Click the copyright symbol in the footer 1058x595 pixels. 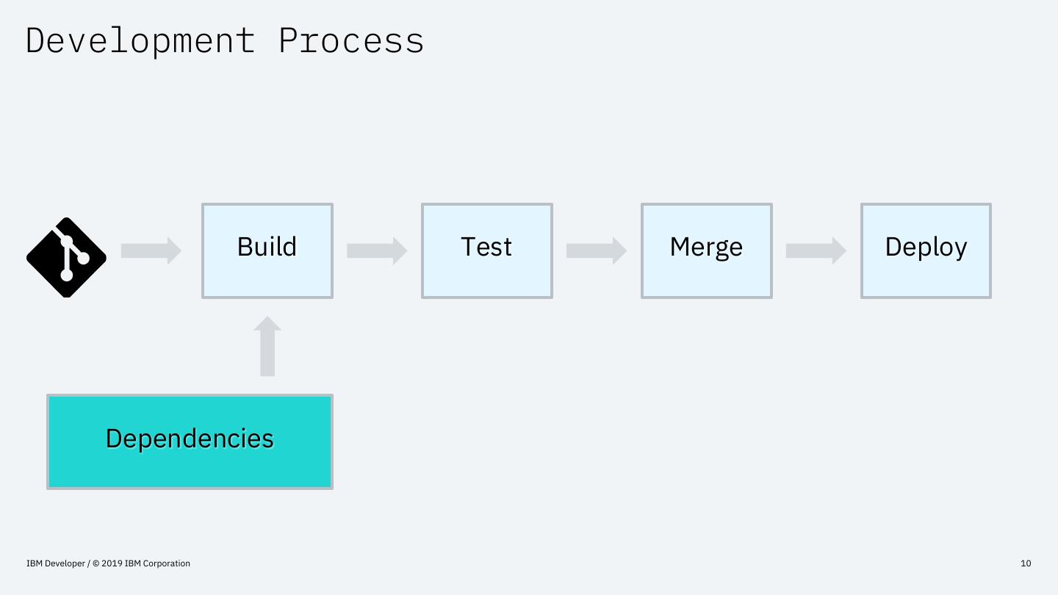[96, 563]
